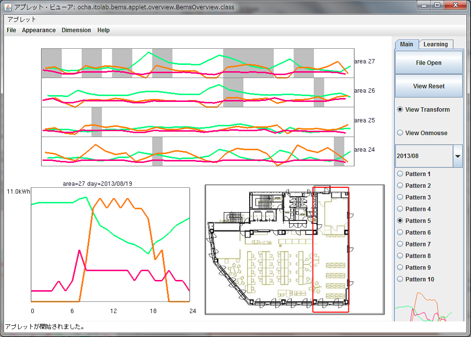Click the red highlighted zone on floor plan
471x337 pixels.
pos(331,249)
